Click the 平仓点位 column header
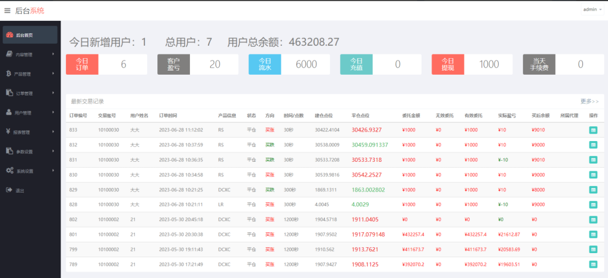Viewport: 608px width, 278px height. (x=360, y=116)
